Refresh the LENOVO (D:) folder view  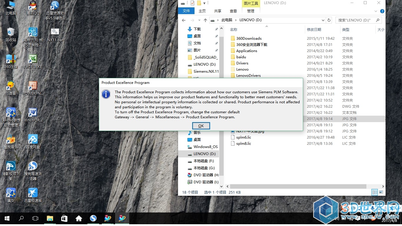[329, 20]
